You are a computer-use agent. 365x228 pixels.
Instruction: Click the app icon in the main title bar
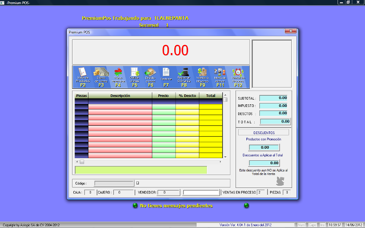point(2,3)
